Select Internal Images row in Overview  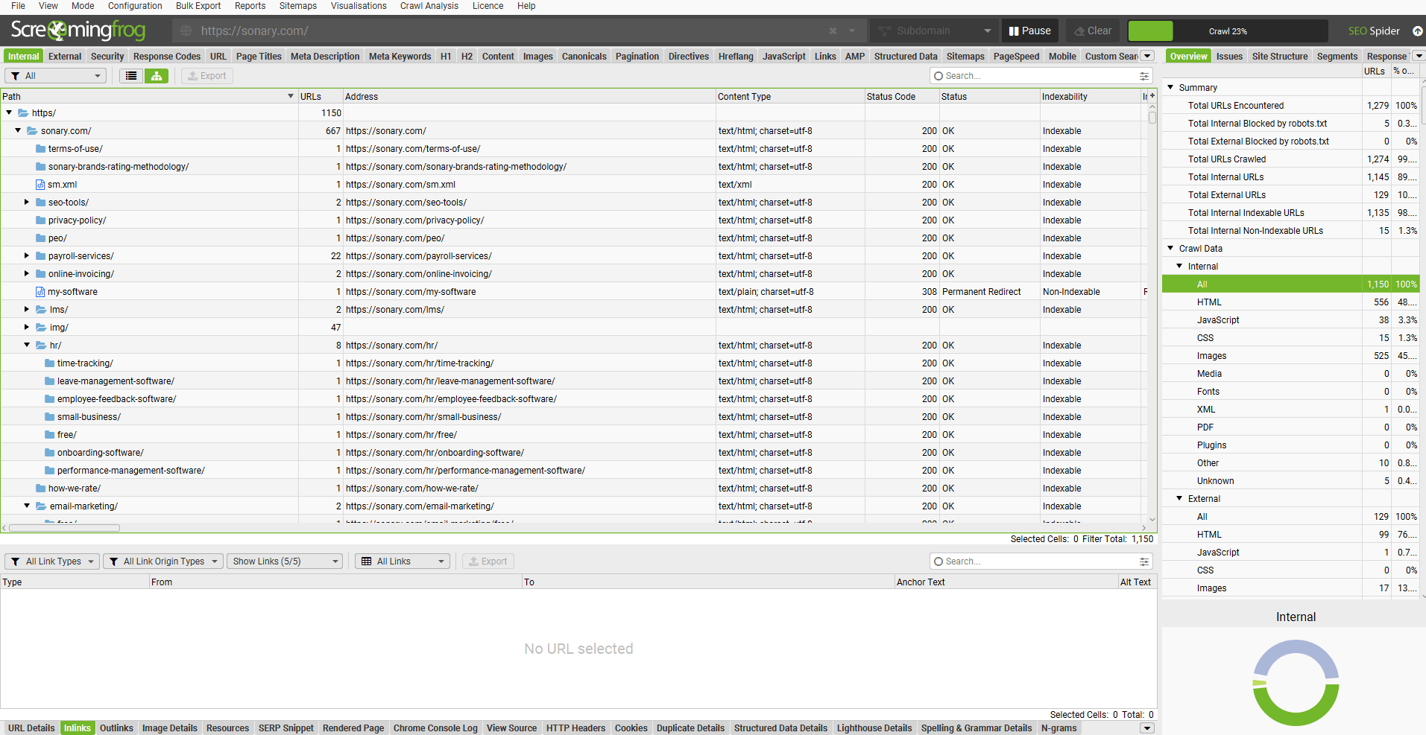tap(1290, 356)
